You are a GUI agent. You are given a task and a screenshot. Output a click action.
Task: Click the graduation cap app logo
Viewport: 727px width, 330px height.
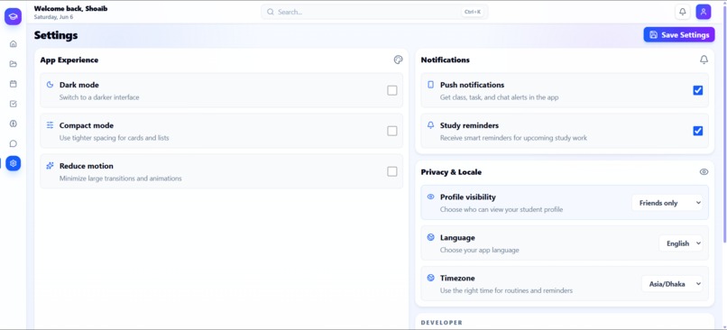[x=13, y=16]
